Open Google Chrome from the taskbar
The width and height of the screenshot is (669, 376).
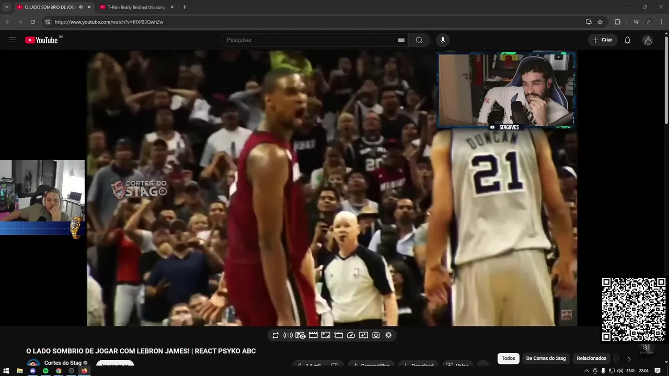coord(59,371)
